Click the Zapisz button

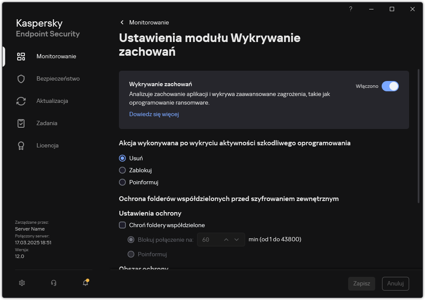coord(361,283)
